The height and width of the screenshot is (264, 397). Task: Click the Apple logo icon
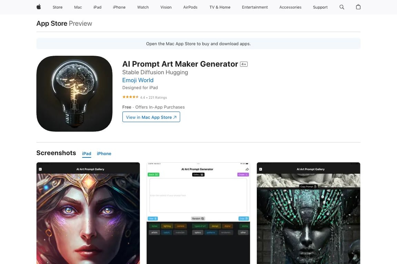click(x=39, y=7)
